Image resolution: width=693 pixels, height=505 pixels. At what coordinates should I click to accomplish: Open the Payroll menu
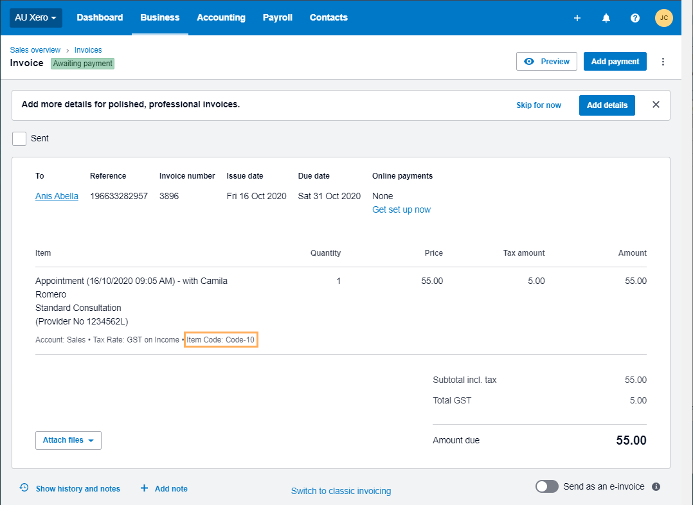click(277, 18)
